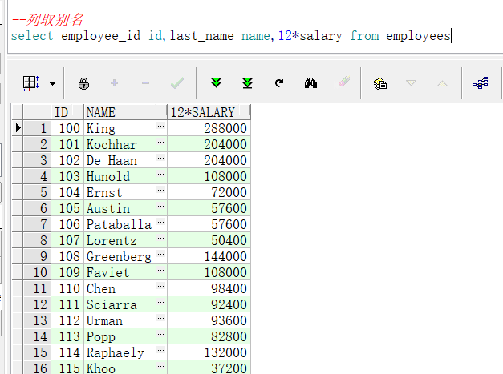The image size is (503, 374).
Task: Open cell editor ellipsis for Hunold
Action: tap(161, 174)
